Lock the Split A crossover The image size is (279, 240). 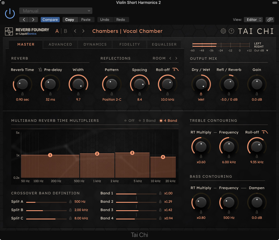pyautogui.click(x=71, y=202)
